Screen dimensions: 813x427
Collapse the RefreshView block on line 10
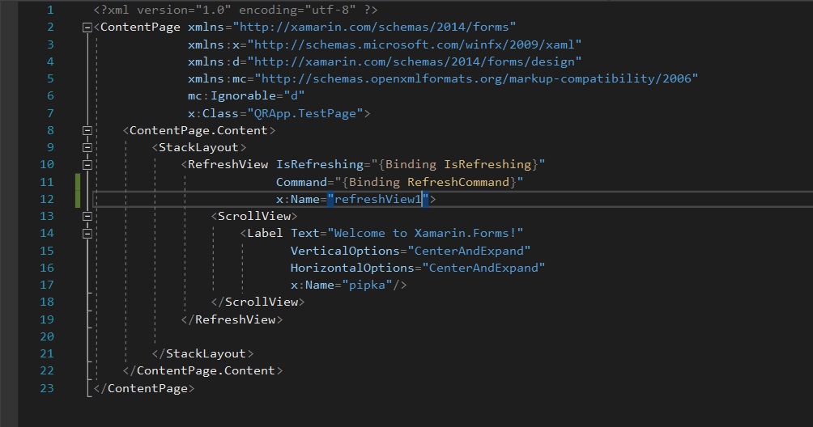tap(87, 165)
